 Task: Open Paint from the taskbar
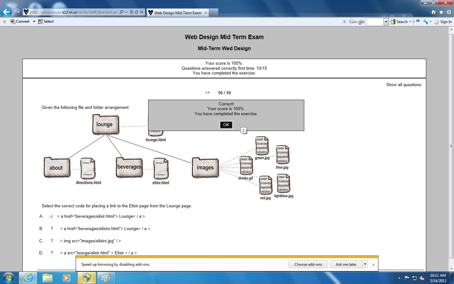click(x=106, y=278)
